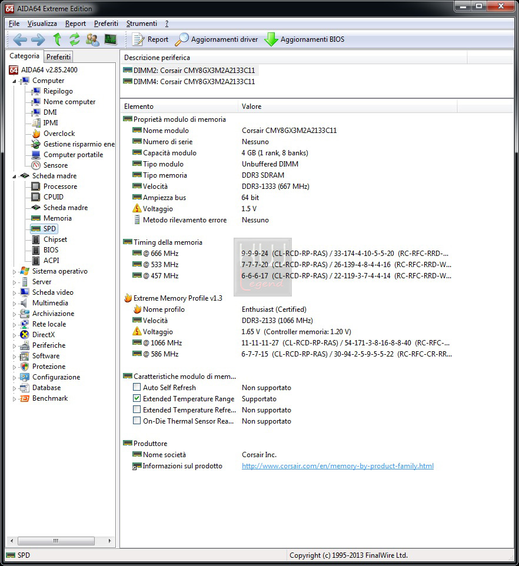
Task: Go forward with the blue right arrow
Action: point(38,39)
